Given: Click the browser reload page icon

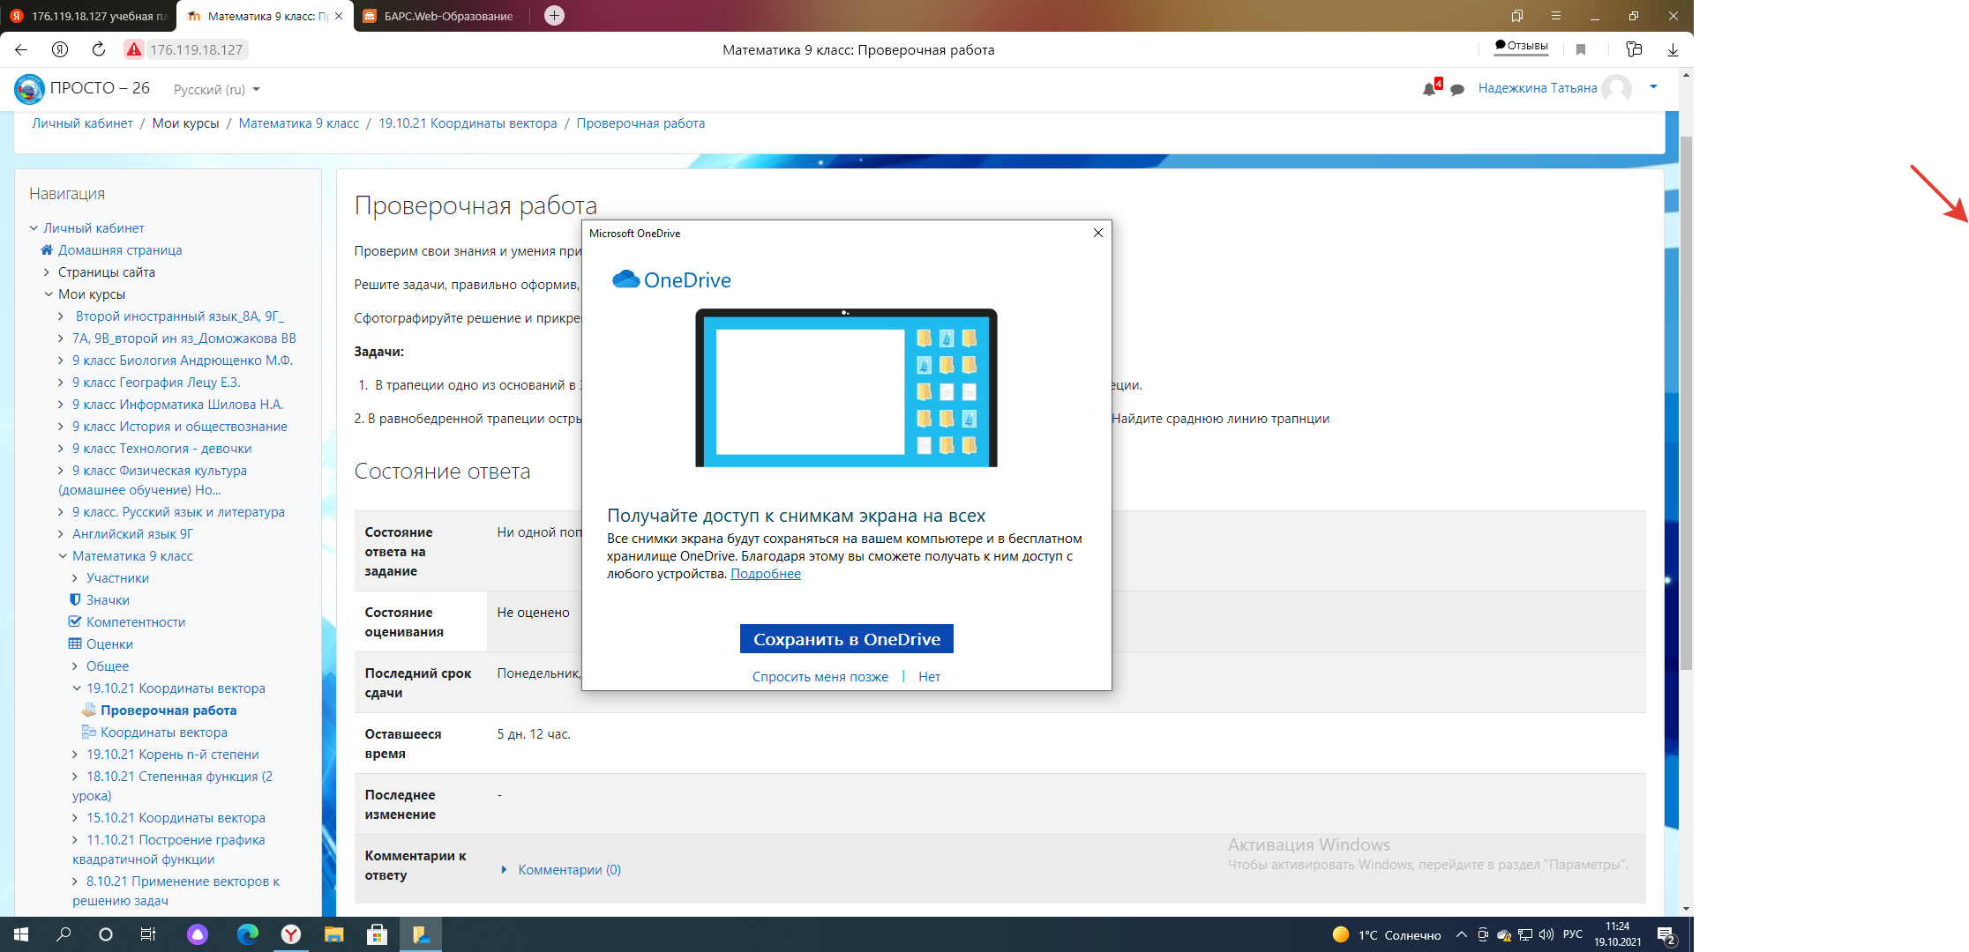Looking at the screenshot, I should pos(99,49).
